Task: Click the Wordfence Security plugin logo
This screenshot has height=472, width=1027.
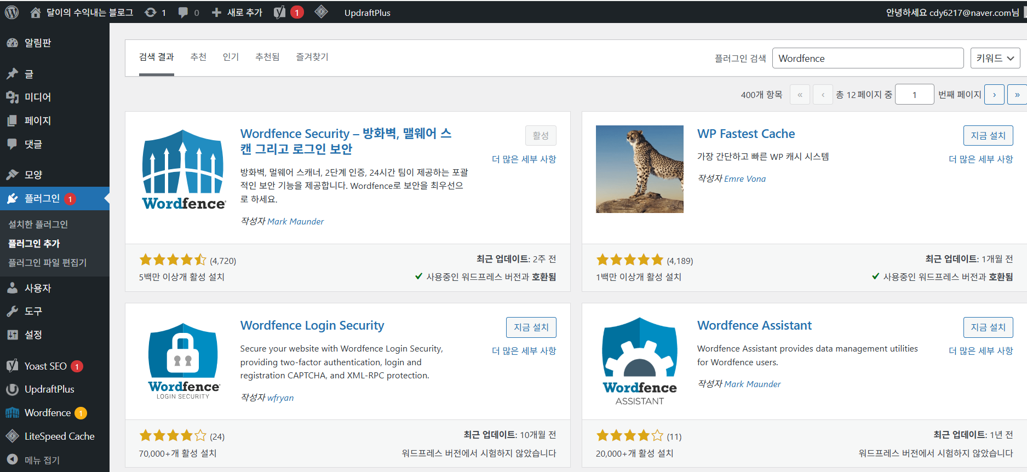Action: pyautogui.click(x=183, y=170)
